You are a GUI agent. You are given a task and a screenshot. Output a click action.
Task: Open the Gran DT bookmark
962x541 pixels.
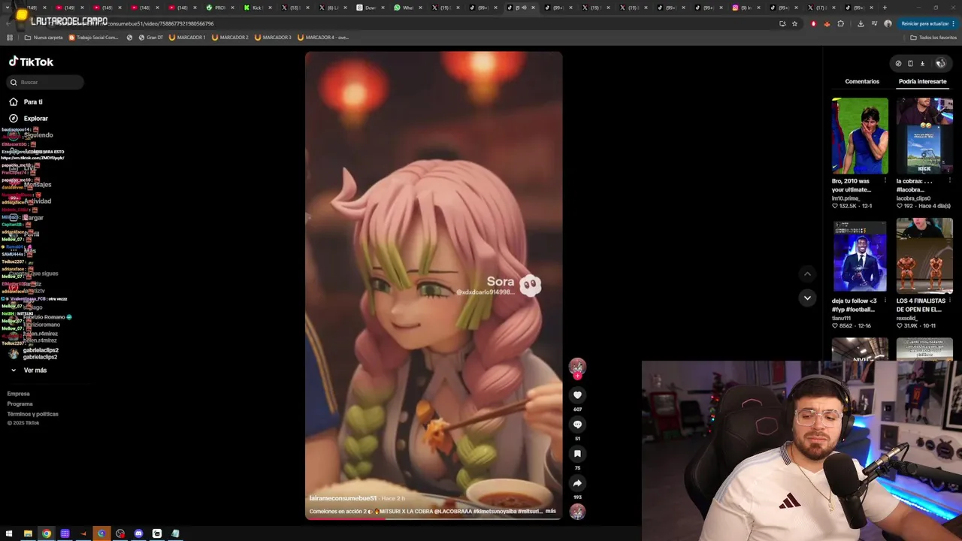(150, 37)
